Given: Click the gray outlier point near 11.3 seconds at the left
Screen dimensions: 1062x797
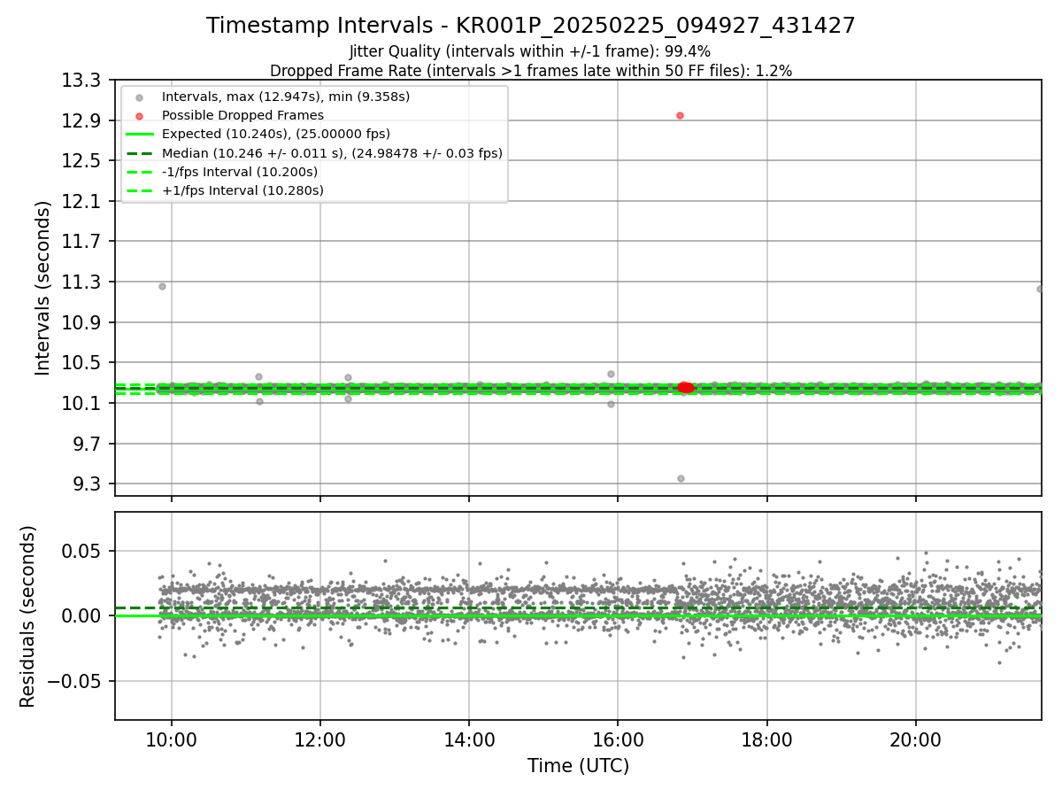Looking at the screenshot, I should click(162, 286).
